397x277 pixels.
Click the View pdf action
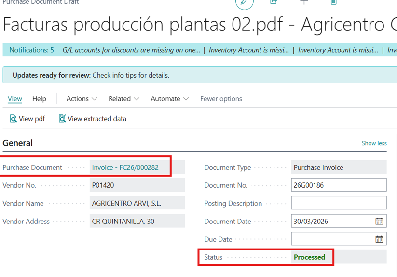point(27,119)
